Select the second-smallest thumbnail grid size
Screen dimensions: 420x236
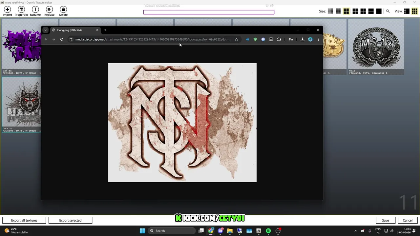tap(338, 11)
